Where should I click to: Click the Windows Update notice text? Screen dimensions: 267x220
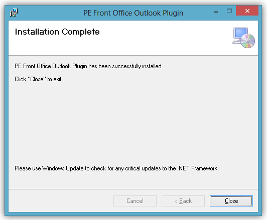click(x=116, y=168)
